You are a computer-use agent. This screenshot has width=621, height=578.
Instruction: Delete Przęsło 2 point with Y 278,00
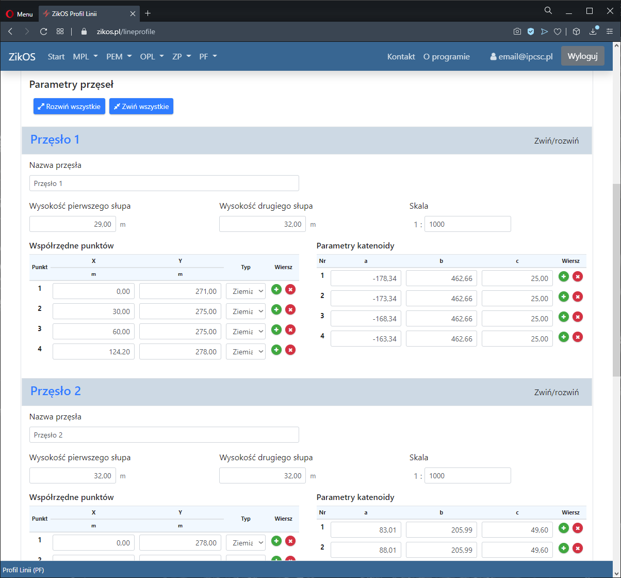(290, 541)
